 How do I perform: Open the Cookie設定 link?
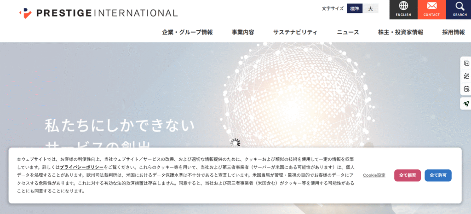click(374, 175)
